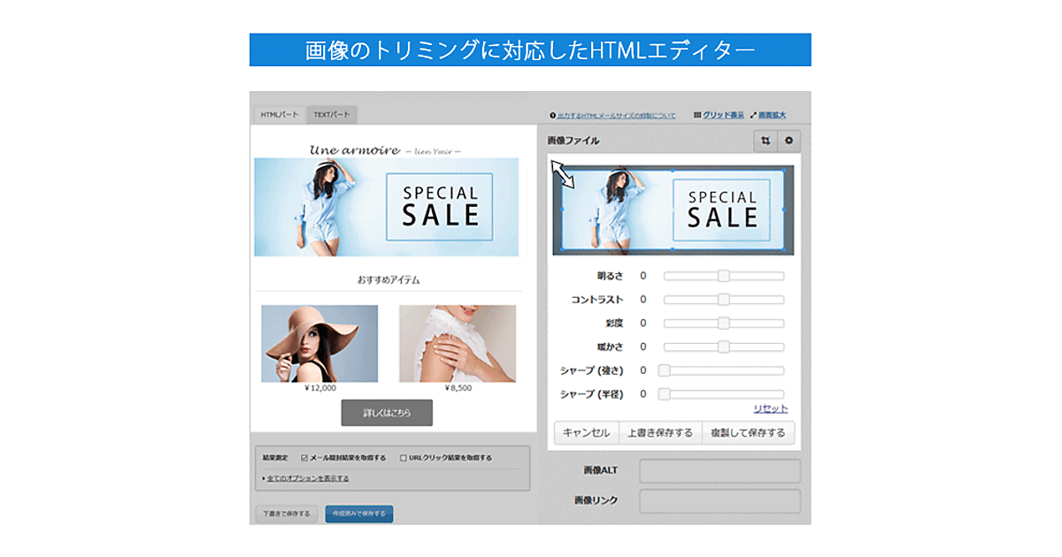Click the 詳しくはこちら button in email preview

tap(387, 413)
